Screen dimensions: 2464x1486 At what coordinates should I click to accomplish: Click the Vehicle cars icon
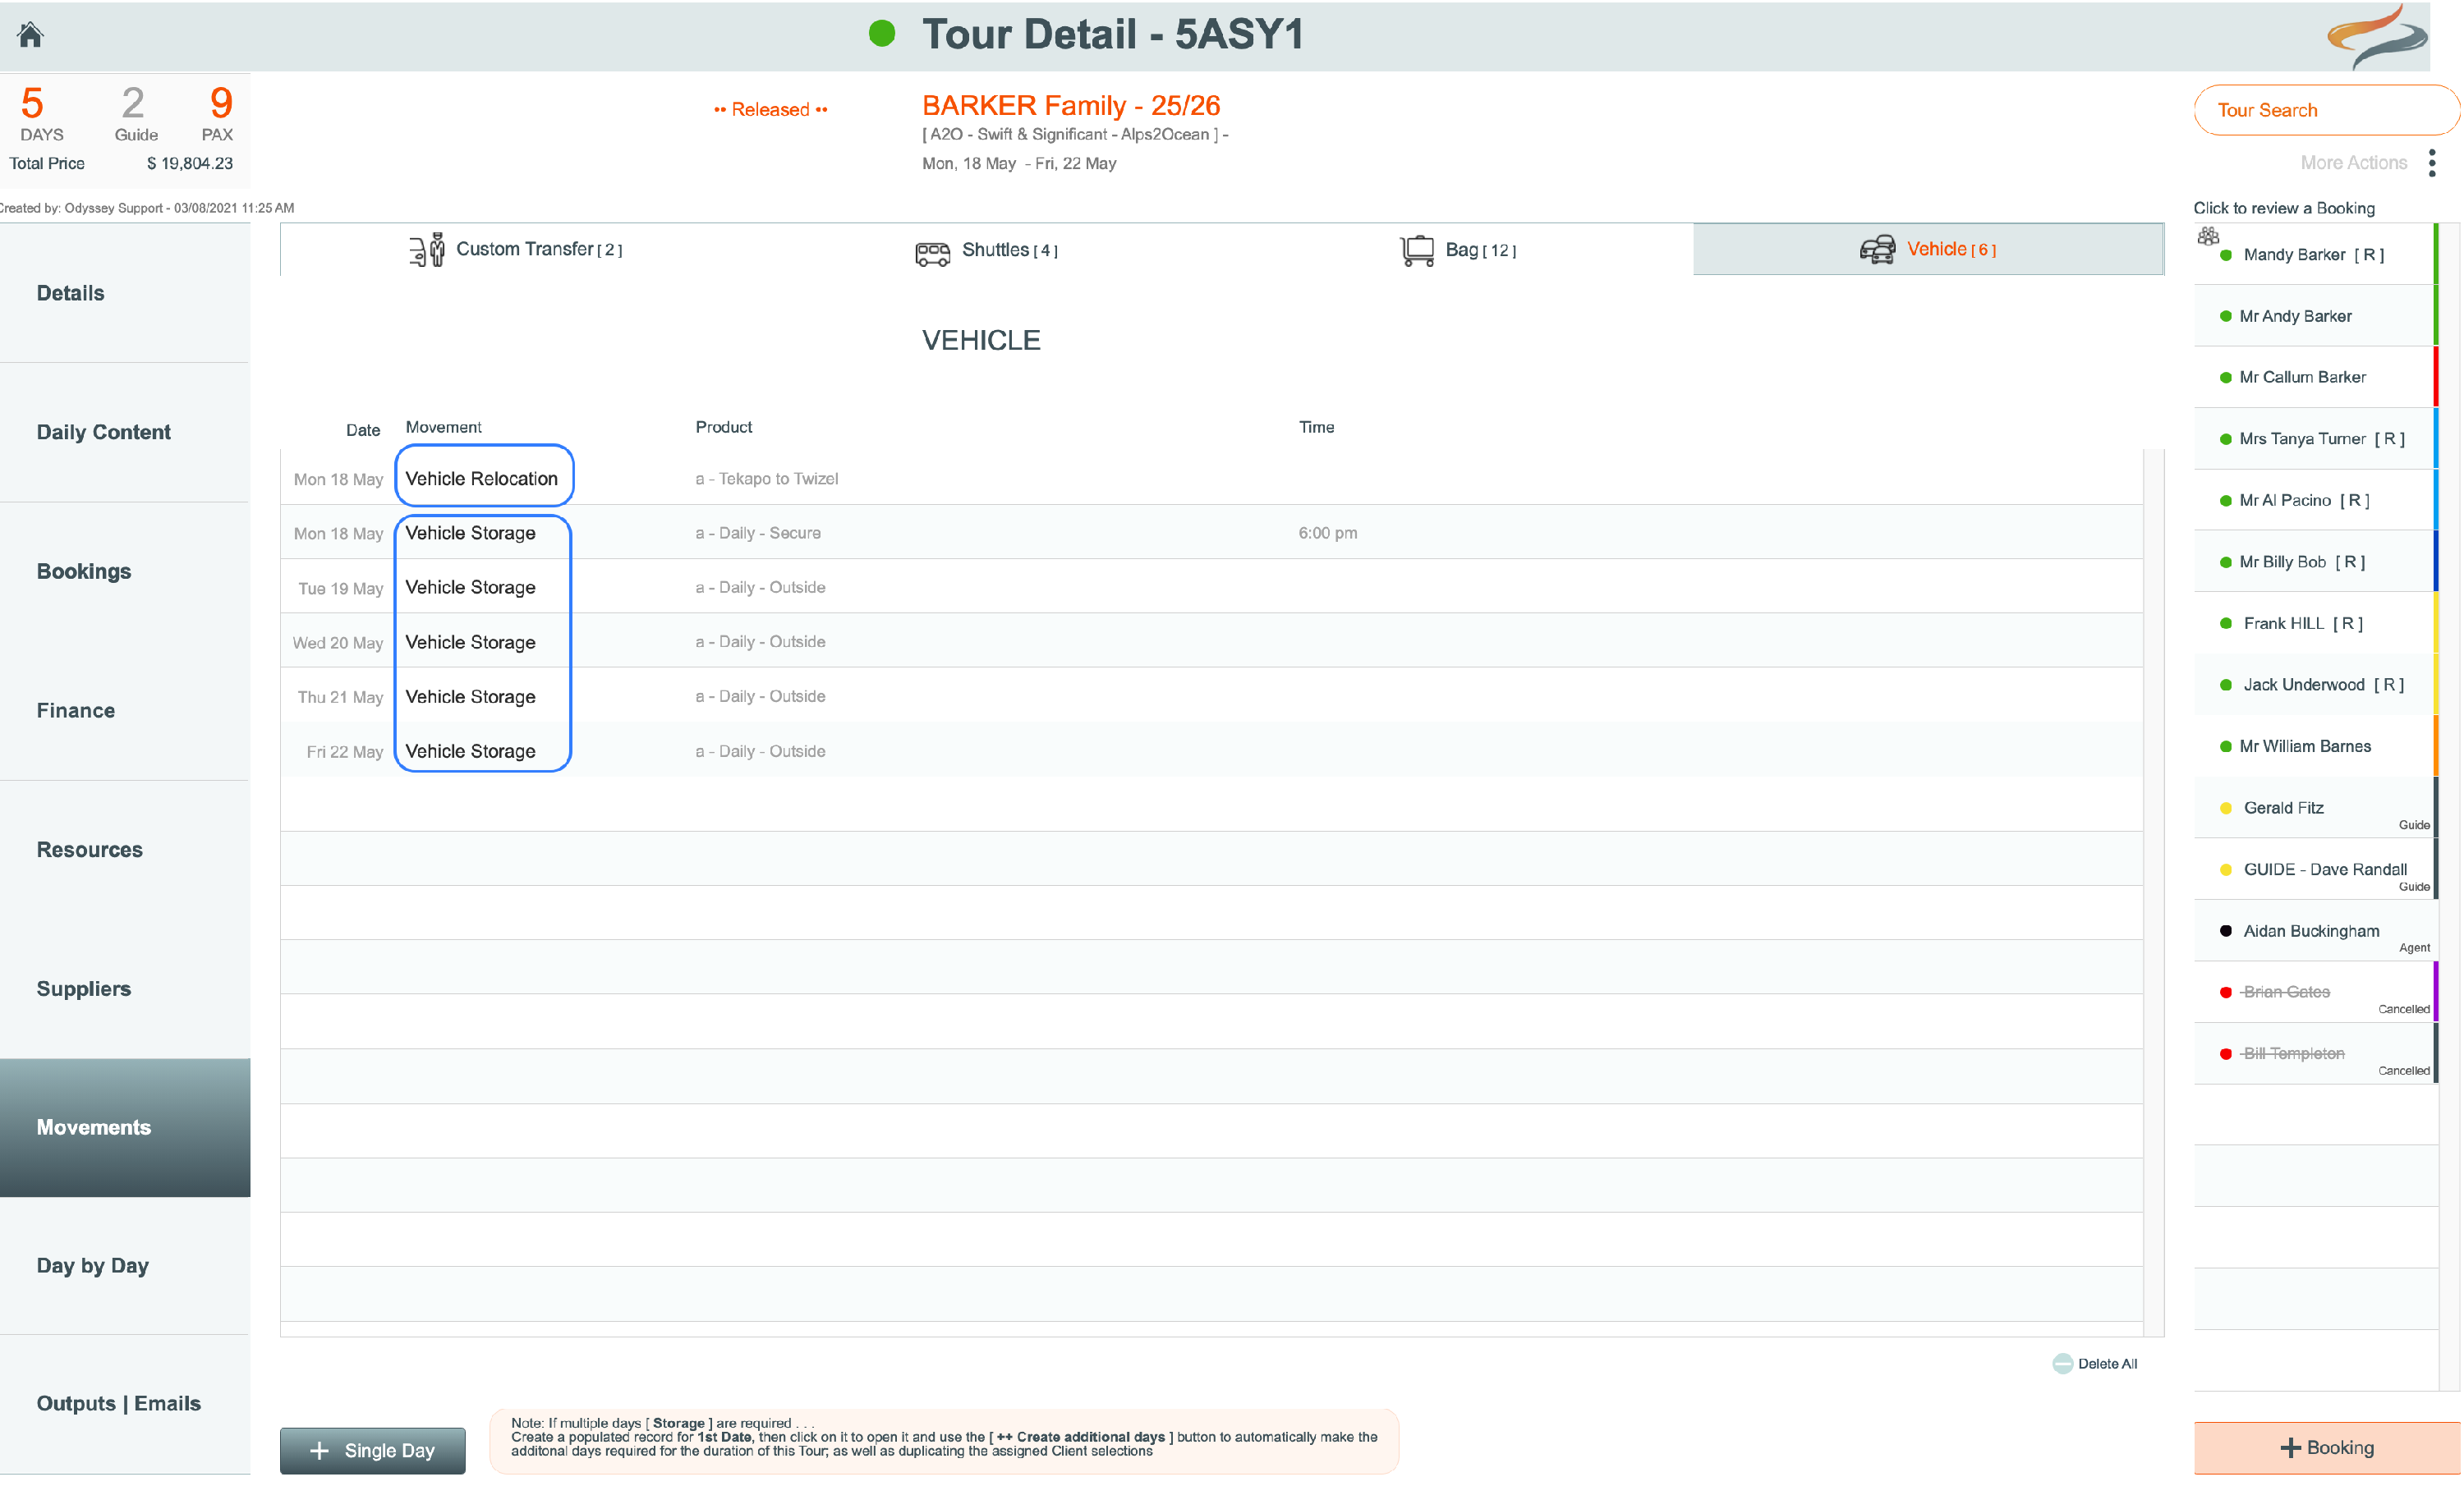pos(1877,250)
